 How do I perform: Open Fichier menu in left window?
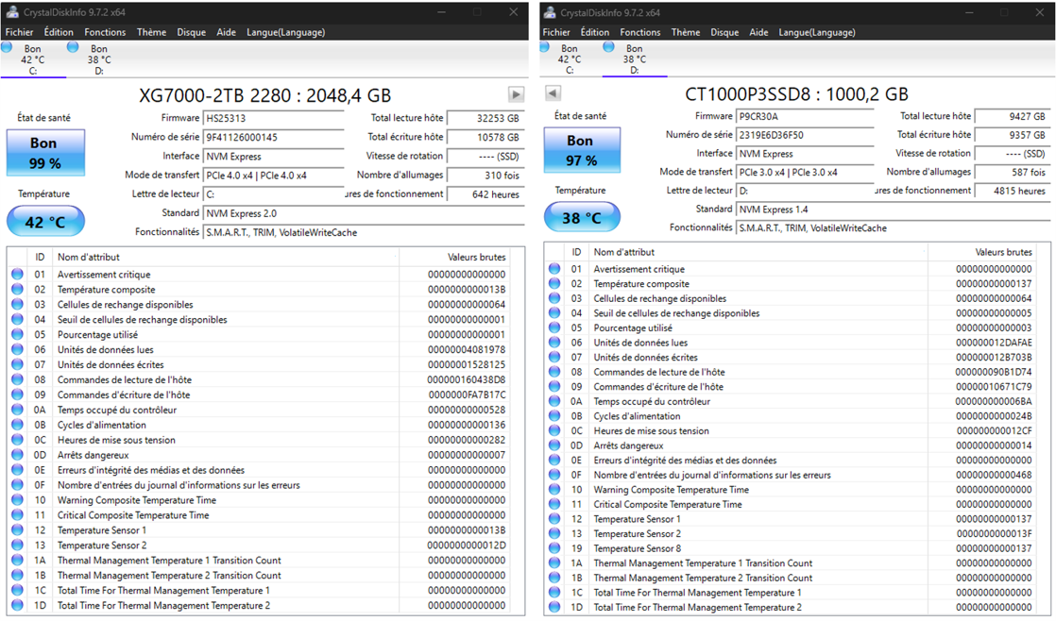tap(20, 32)
